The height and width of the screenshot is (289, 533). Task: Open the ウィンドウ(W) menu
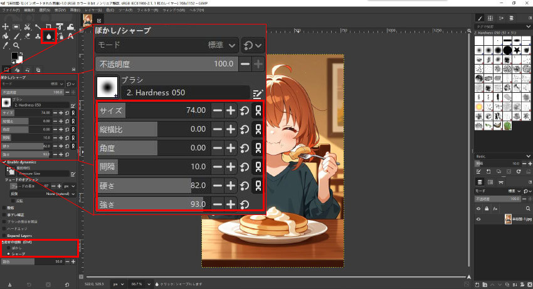[174, 10]
